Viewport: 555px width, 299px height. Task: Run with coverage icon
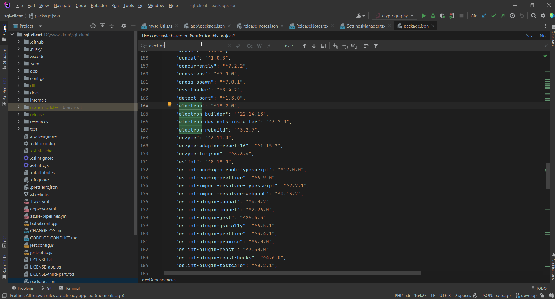click(x=442, y=16)
